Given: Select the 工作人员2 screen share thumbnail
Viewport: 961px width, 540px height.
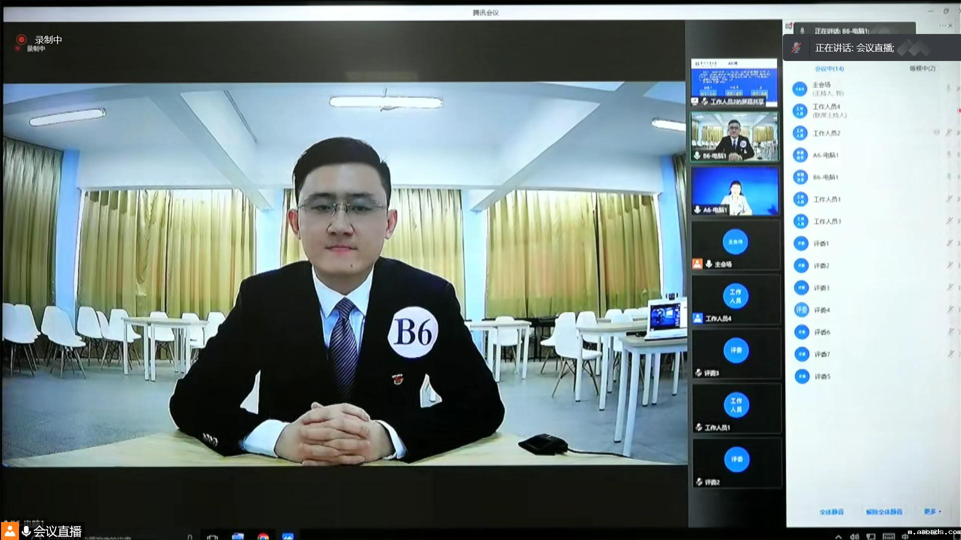Looking at the screenshot, I should pos(734,82).
